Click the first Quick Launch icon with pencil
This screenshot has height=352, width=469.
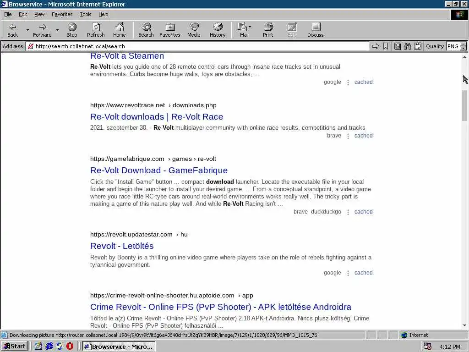(38, 346)
